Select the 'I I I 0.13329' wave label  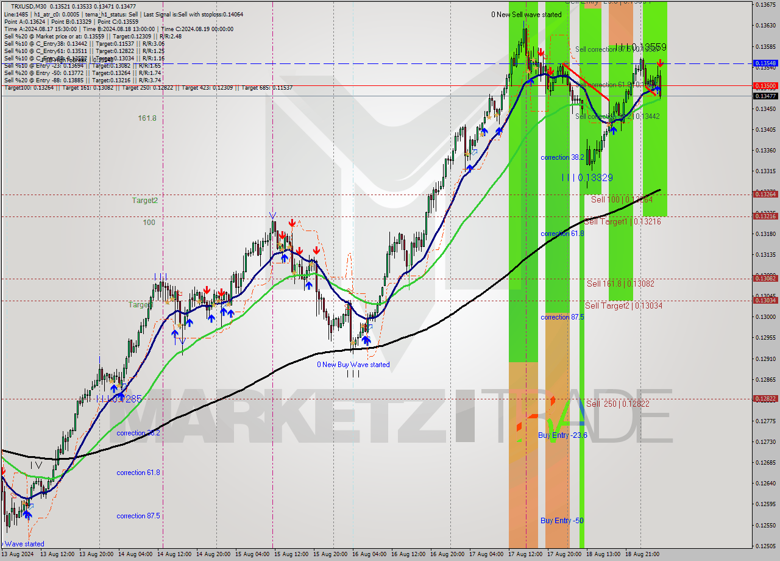pos(587,177)
